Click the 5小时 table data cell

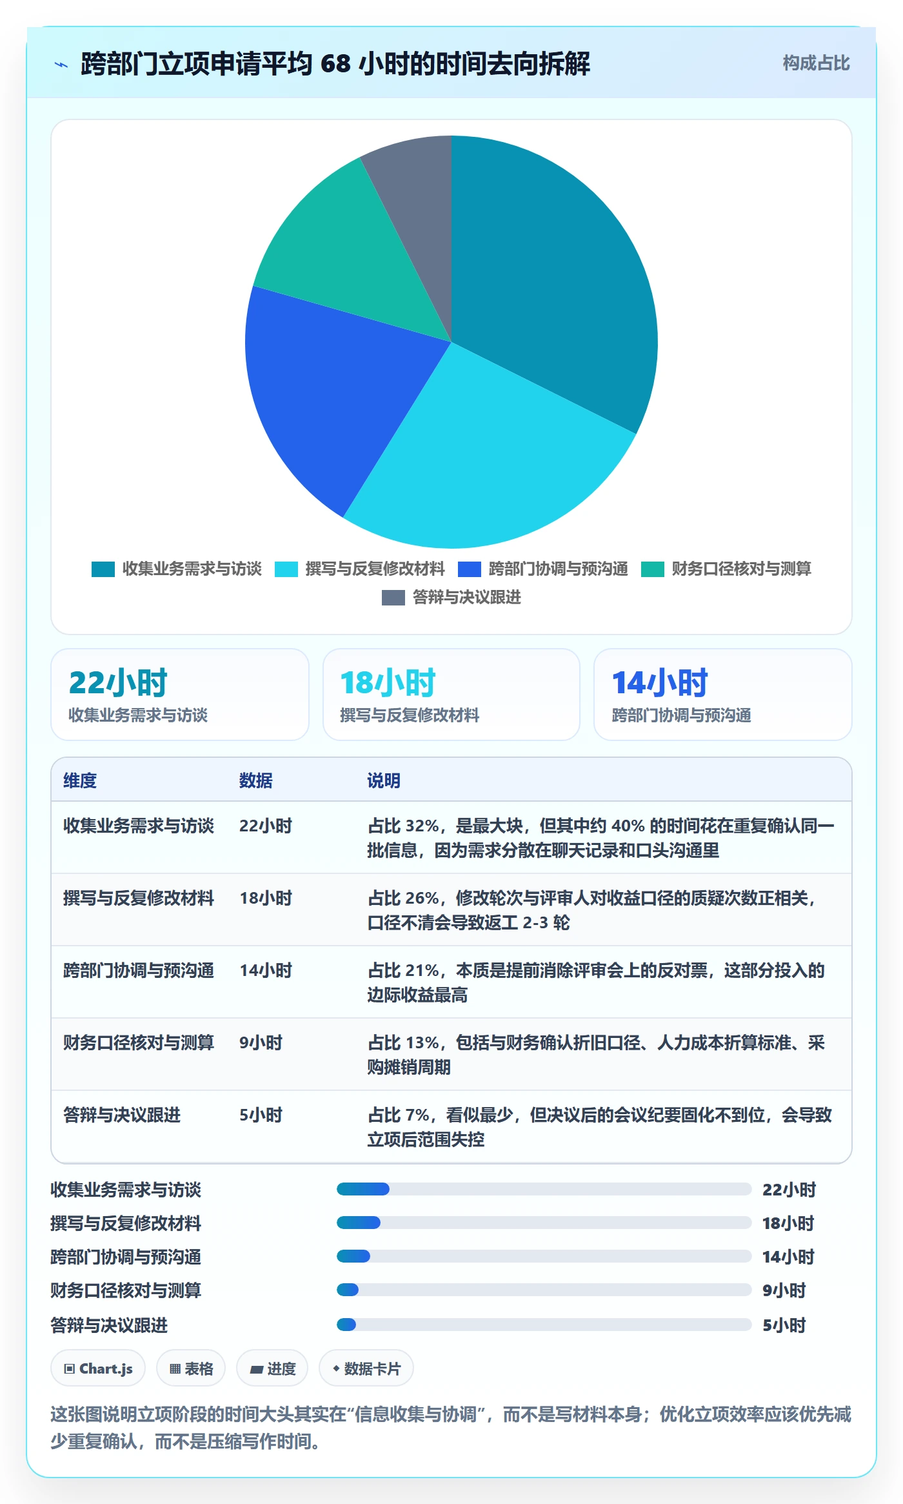point(261,1115)
